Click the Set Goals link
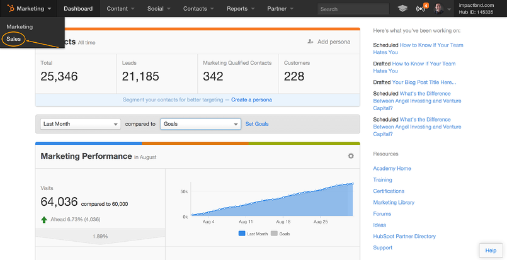 pos(257,124)
